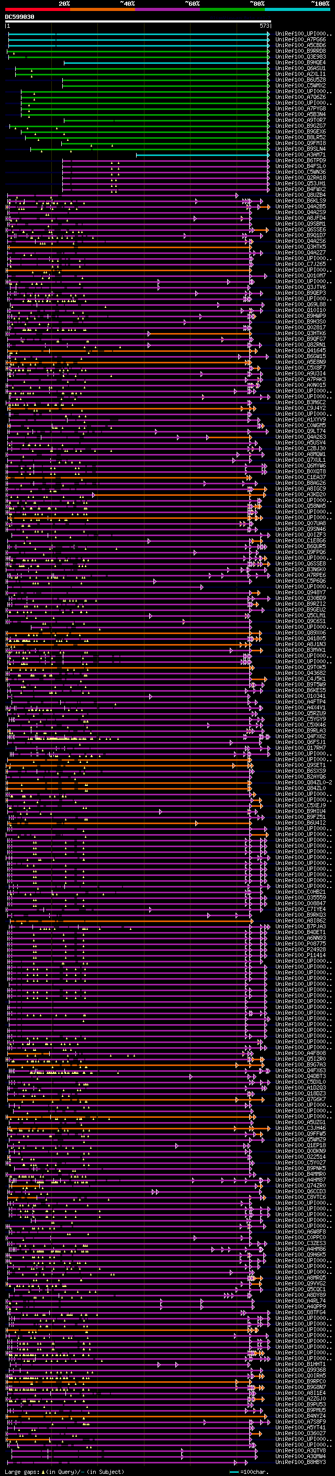Select the label UniRef100_C7J265
Screen dimensions: 335x1476
(300, 264)
